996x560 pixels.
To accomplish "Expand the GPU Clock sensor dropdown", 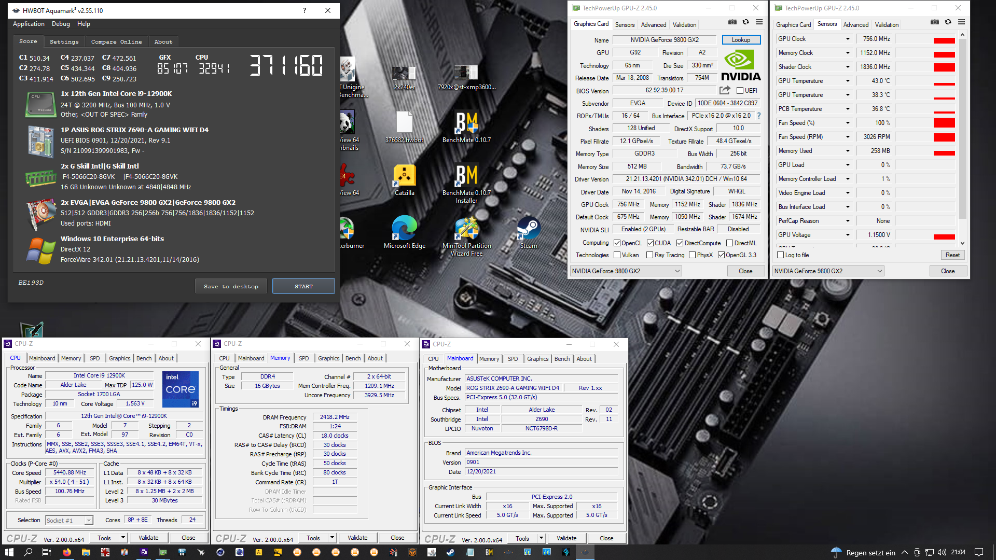I will click(848, 39).
